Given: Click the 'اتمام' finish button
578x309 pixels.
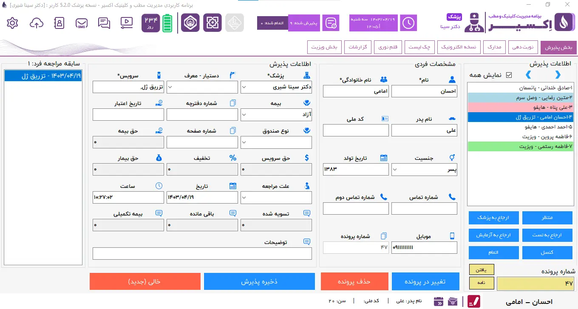Looking at the screenshot, I should point(494,252).
